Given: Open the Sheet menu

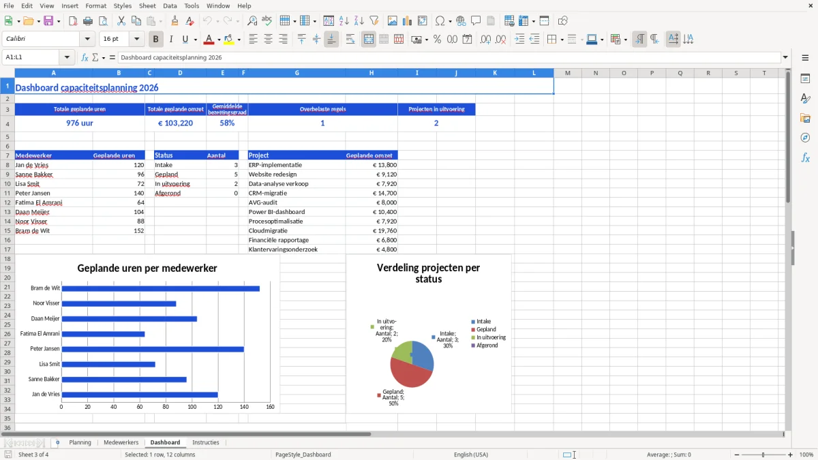Looking at the screenshot, I should (147, 5).
